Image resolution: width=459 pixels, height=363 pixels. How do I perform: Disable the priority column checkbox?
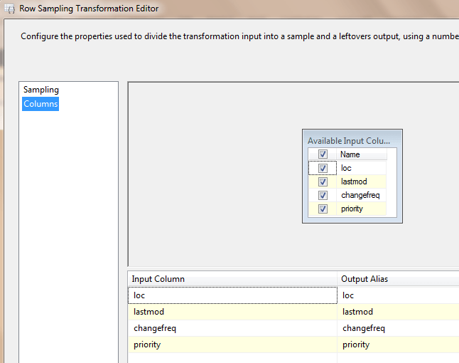[323, 209]
